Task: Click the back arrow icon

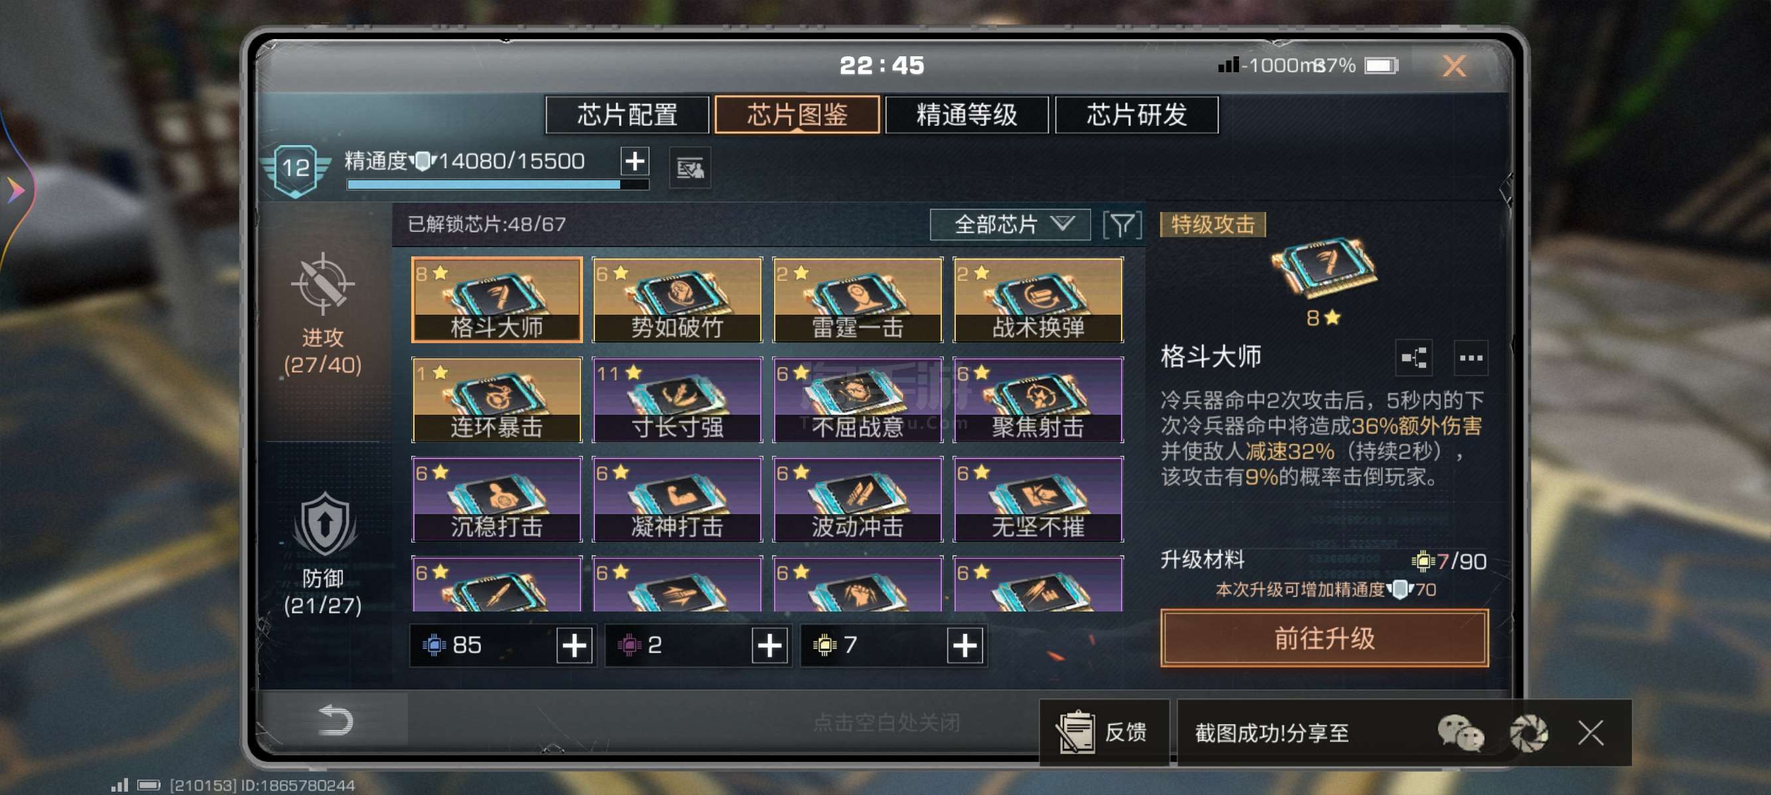Action: pos(336,719)
